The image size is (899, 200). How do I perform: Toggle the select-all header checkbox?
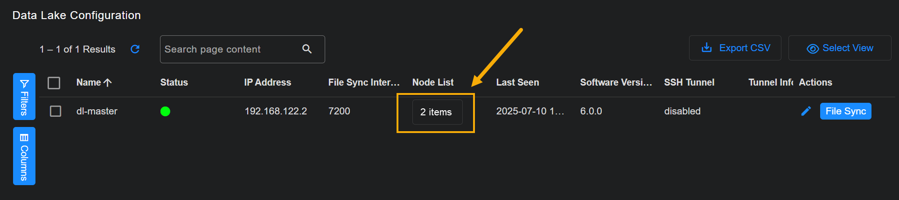click(54, 83)
